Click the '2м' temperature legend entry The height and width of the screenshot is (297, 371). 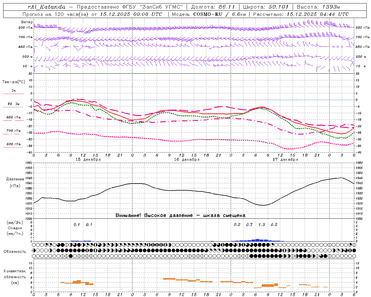[x=14, y=91]
